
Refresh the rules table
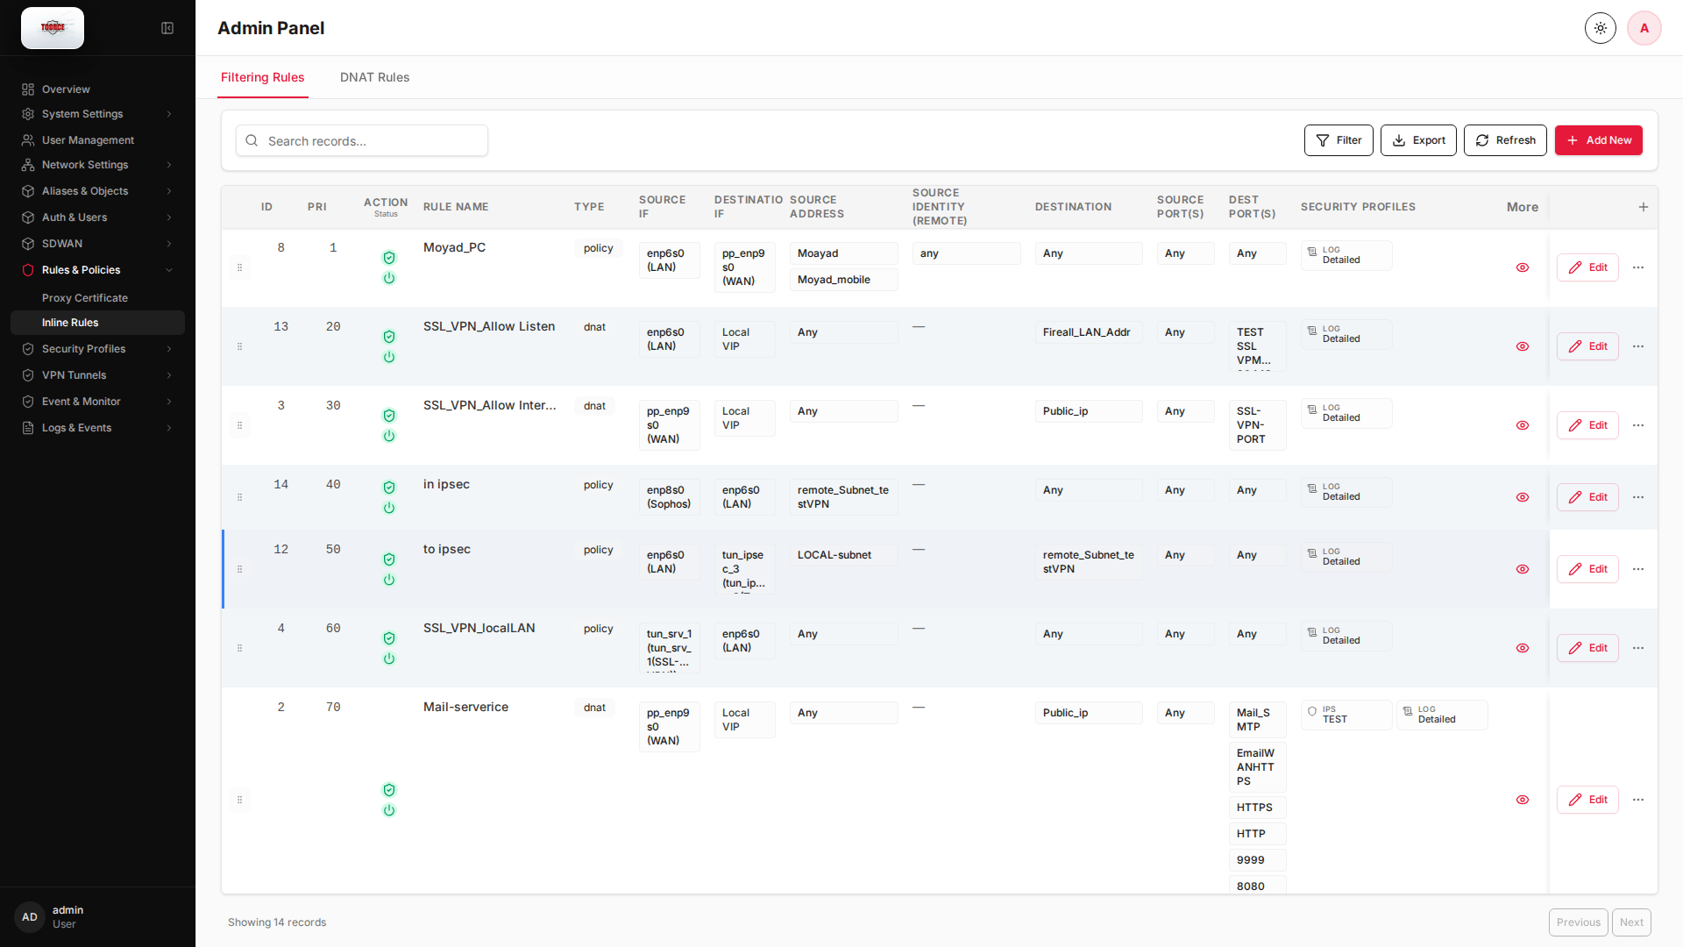click(1505, 140)
